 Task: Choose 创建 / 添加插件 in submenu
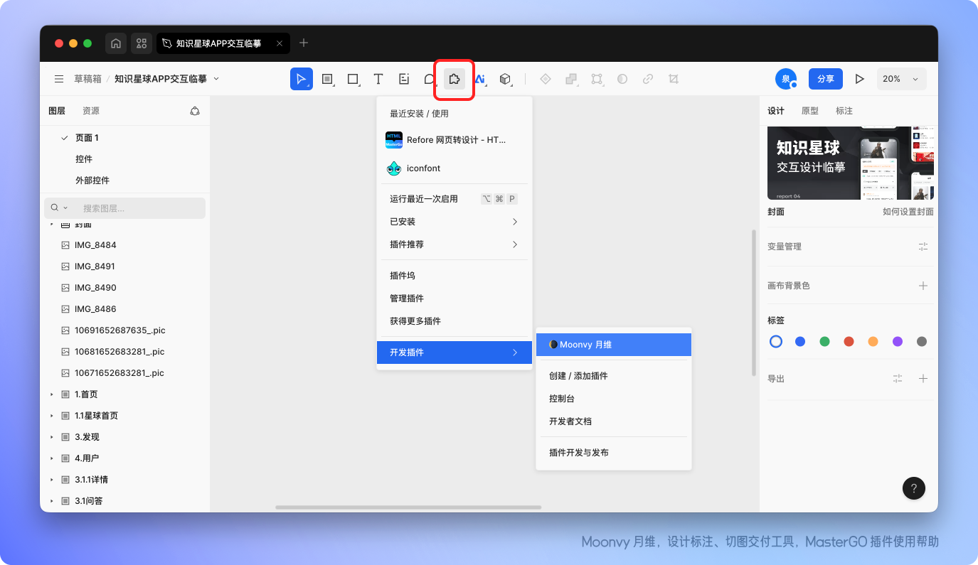click(614, 376)
